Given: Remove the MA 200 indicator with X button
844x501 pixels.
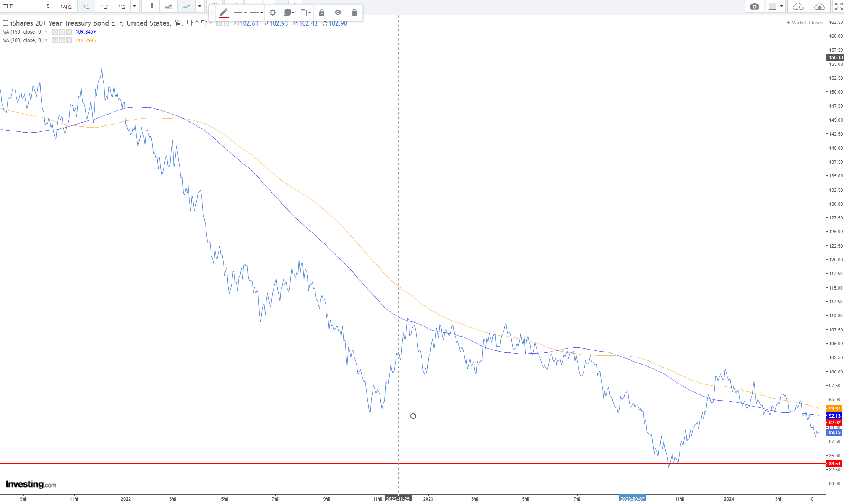Looking at the screenshot, I should [x=69, y=40].
